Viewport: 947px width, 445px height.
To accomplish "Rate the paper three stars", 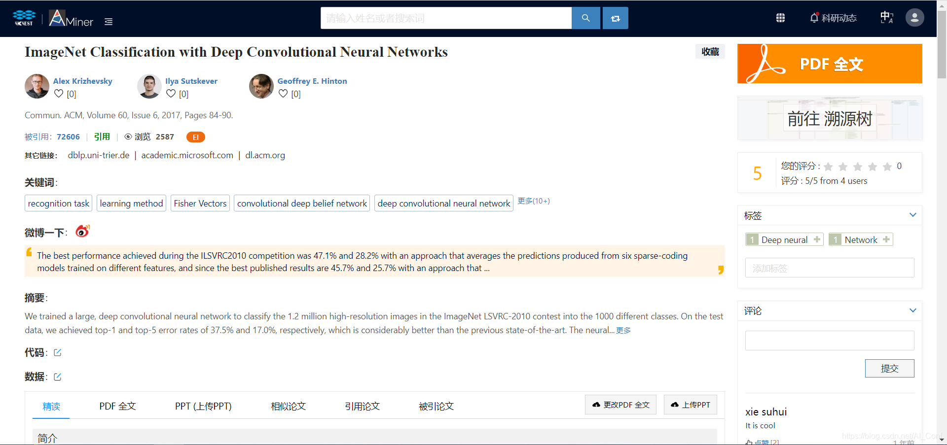I will (858, 167).
